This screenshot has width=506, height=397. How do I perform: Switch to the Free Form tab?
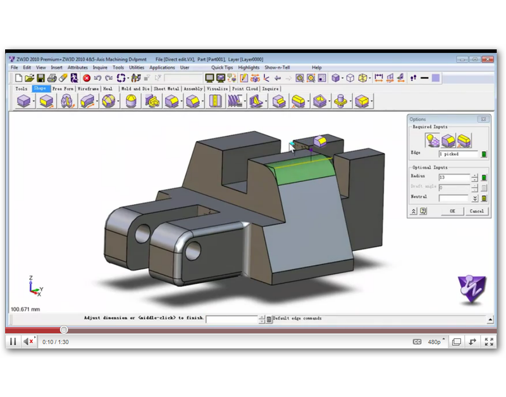(x=63, y=89)
